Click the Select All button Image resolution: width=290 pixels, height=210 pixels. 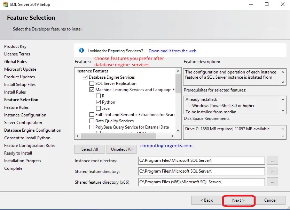click(x=89, y=149)
